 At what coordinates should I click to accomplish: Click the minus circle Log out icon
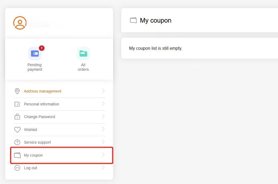pyautogui.click(x=17, y=168)
